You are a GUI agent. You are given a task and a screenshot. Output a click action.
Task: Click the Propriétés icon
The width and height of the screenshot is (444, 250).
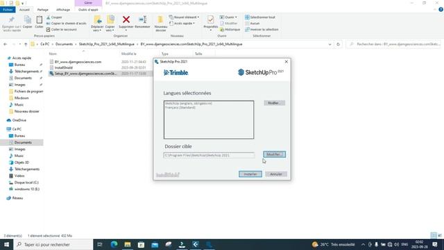[210, 23]
